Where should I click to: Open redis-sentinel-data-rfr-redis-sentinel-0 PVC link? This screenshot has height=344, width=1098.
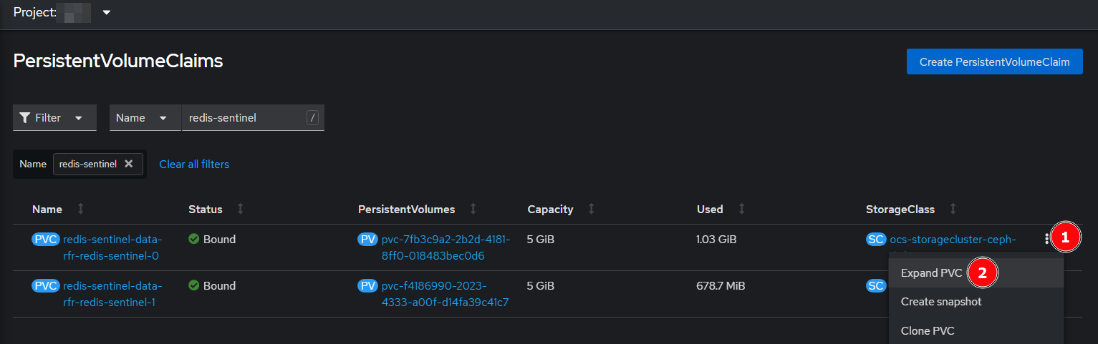[112, 247]
